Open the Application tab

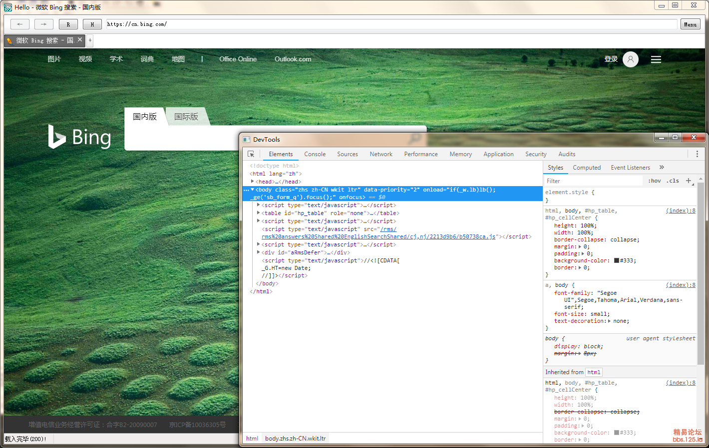pyautogui.click(x=498, y=154)
